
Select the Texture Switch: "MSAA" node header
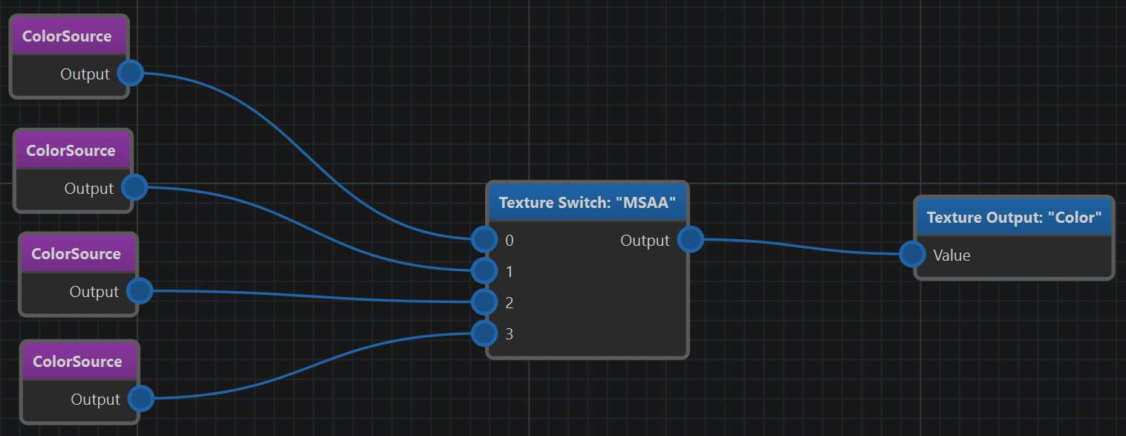(588, 203)
